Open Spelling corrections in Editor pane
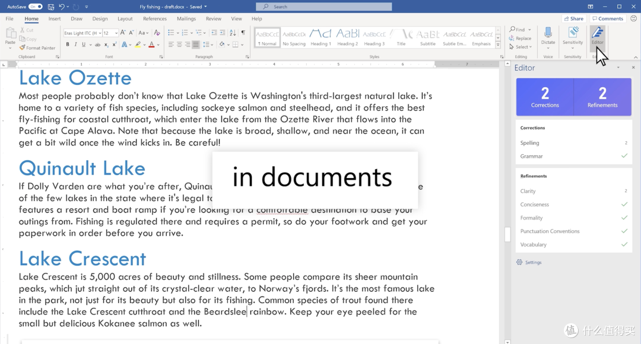This screenshot has height=344, width=641. click(x=573, y=142)
